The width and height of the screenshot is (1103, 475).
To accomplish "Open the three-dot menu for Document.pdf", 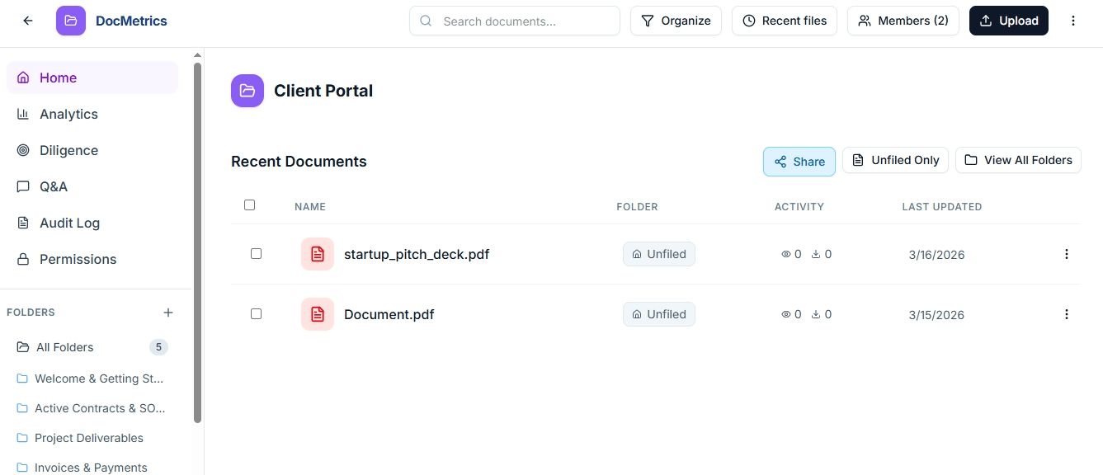I will click(x=1066, y=314).
